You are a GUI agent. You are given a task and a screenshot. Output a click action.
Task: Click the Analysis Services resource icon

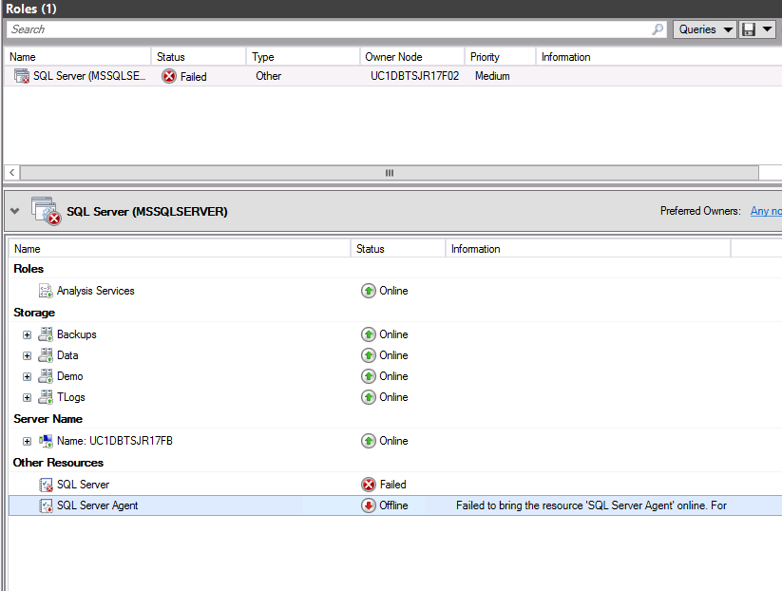pyautogui.click(x=46, y=291)
